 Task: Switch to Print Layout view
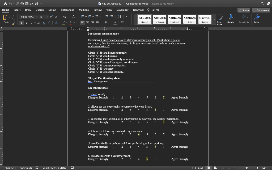[x=209, y=168]
